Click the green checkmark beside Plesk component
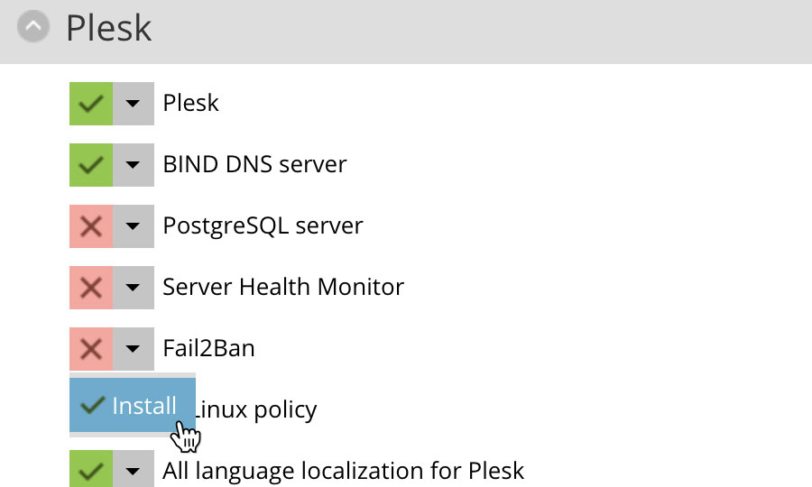The image size is (812, 487). (91, 104)
